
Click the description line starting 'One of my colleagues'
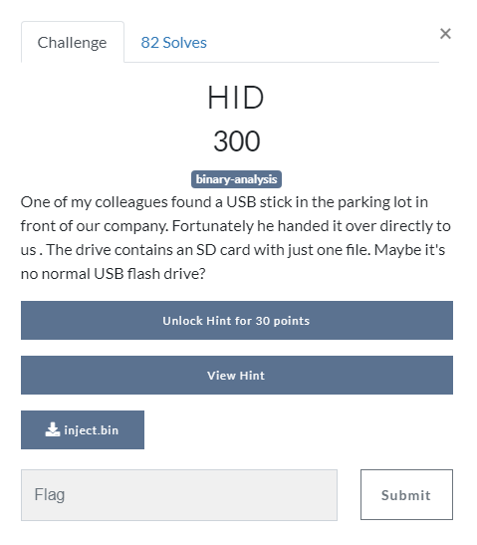pyautogui.click(x=224, y=202)
